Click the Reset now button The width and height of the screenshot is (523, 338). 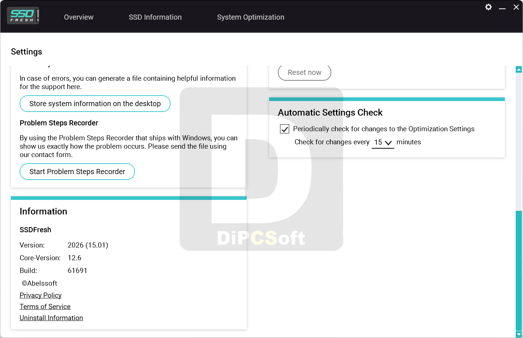[304, 72]
